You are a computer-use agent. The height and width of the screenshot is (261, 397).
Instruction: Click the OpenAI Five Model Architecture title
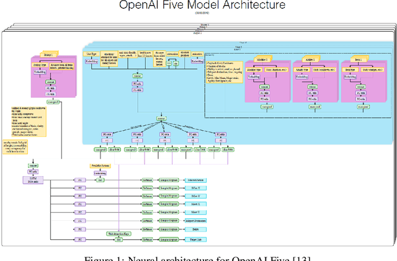click(198, 6)
